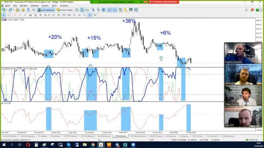
Task: Open the Data Window toolbar icon
Action: [23, 10]
